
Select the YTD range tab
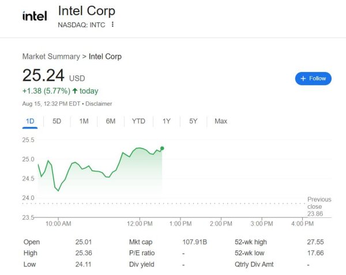138,121
